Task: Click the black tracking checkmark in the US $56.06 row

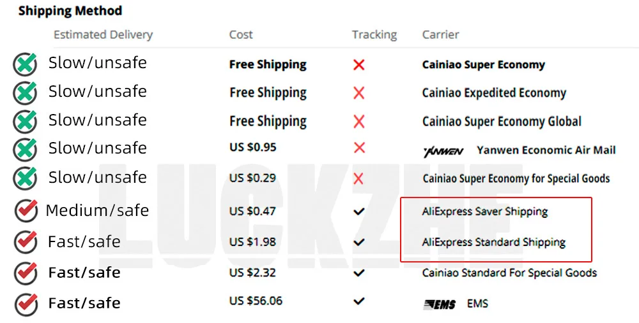Action: 358,301
